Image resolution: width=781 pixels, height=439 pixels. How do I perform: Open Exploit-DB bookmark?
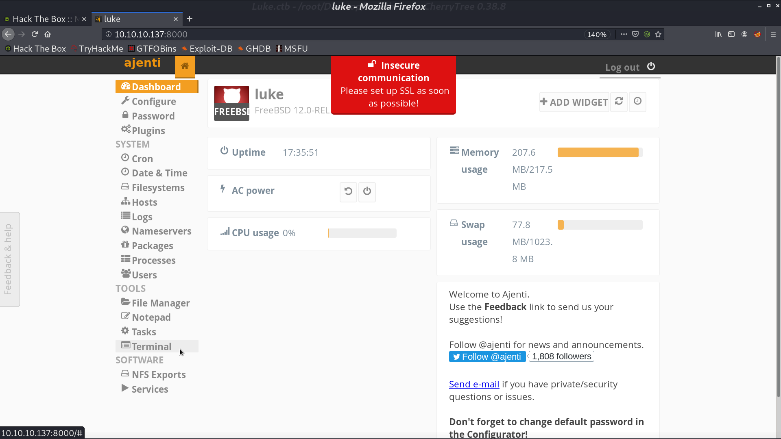pos(207,49)
